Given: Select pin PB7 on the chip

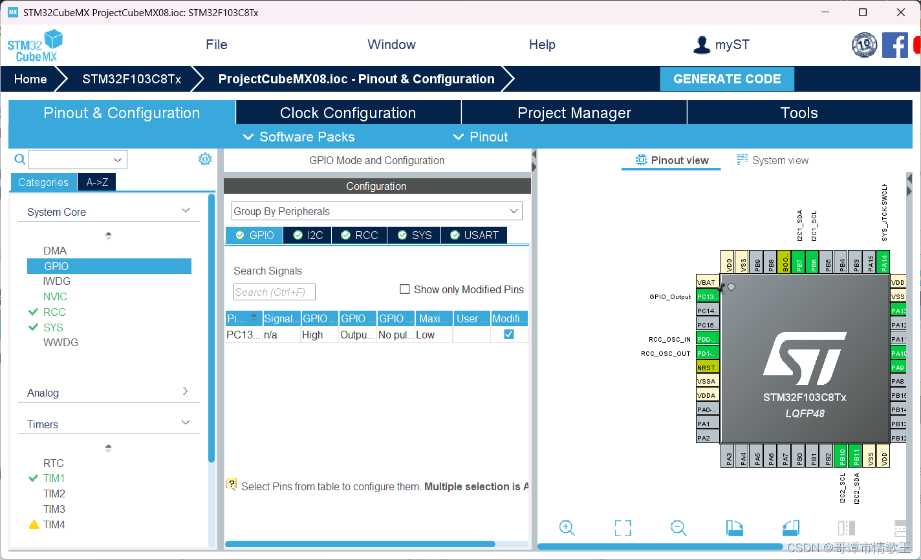Looking at the screenshot, I should (799, 262).
